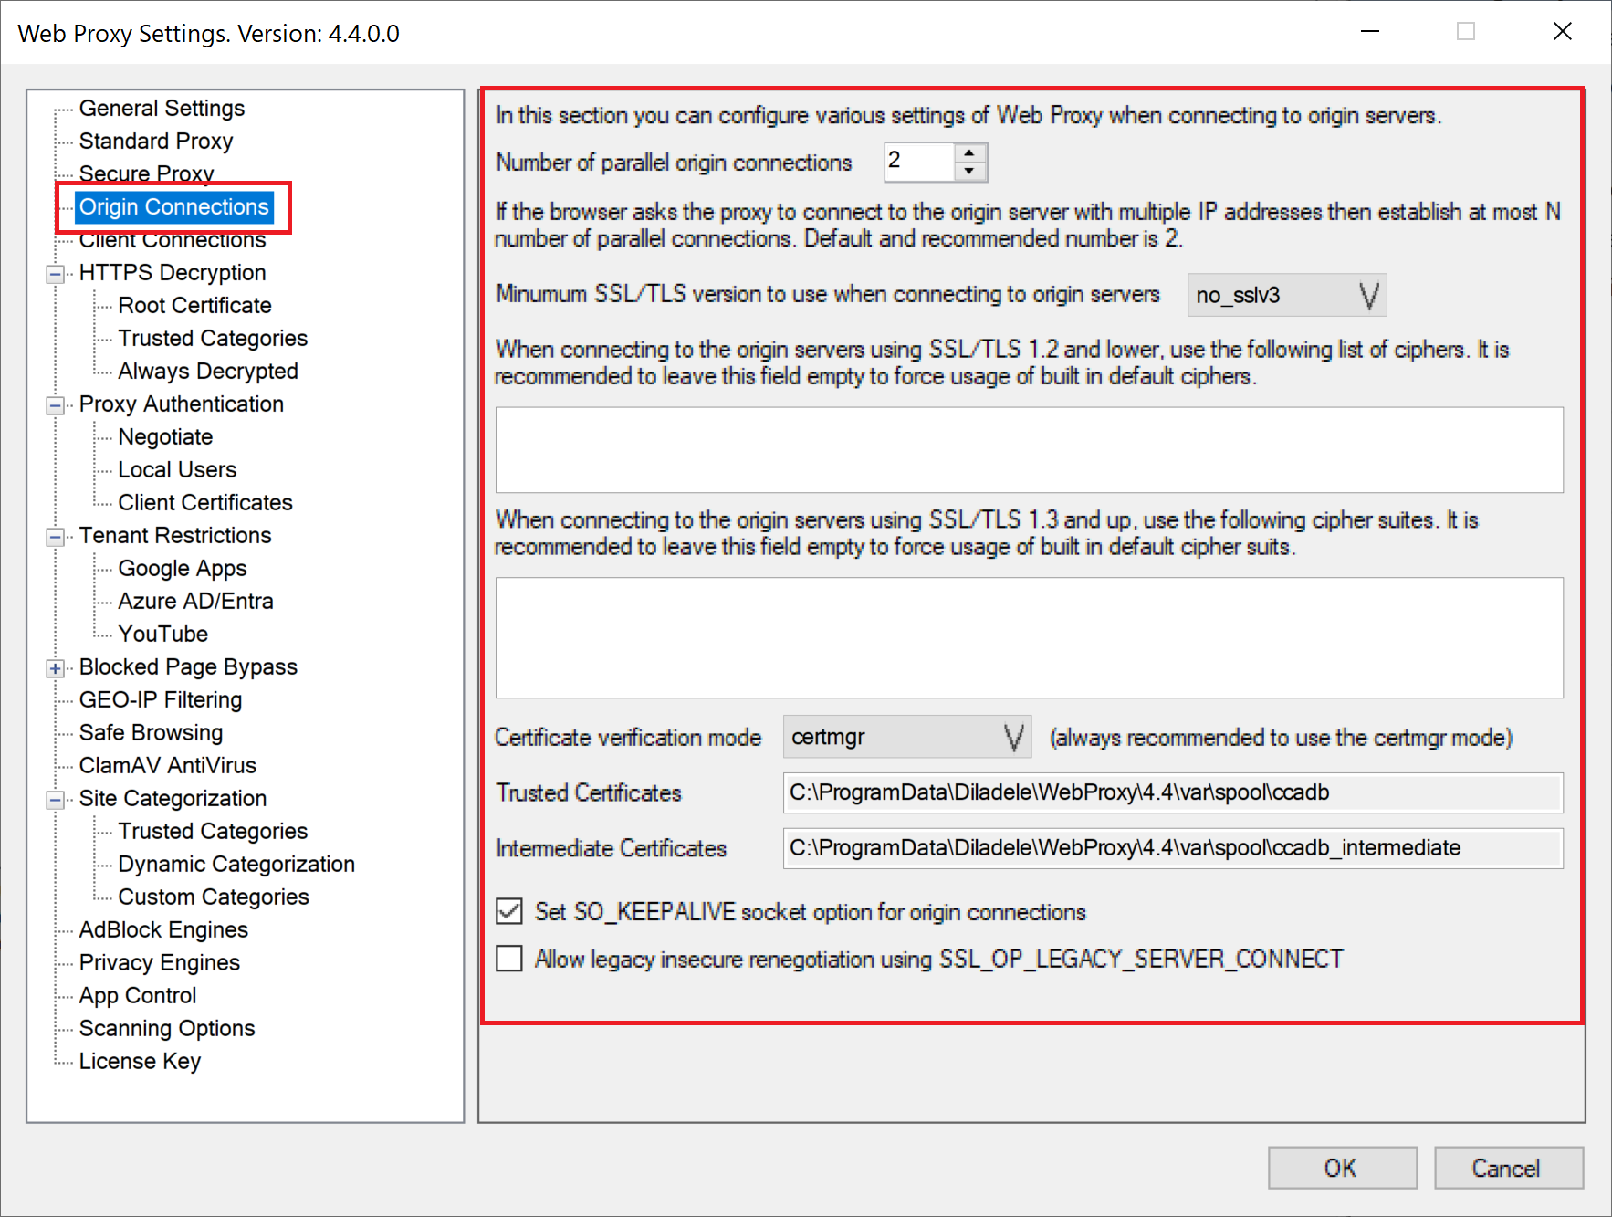Open Safe Browsing settings
This screenshot has width=1612, height=1217.
point(151,733)
